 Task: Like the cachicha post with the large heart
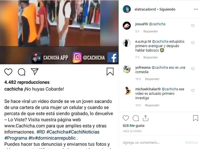point(8,72)
